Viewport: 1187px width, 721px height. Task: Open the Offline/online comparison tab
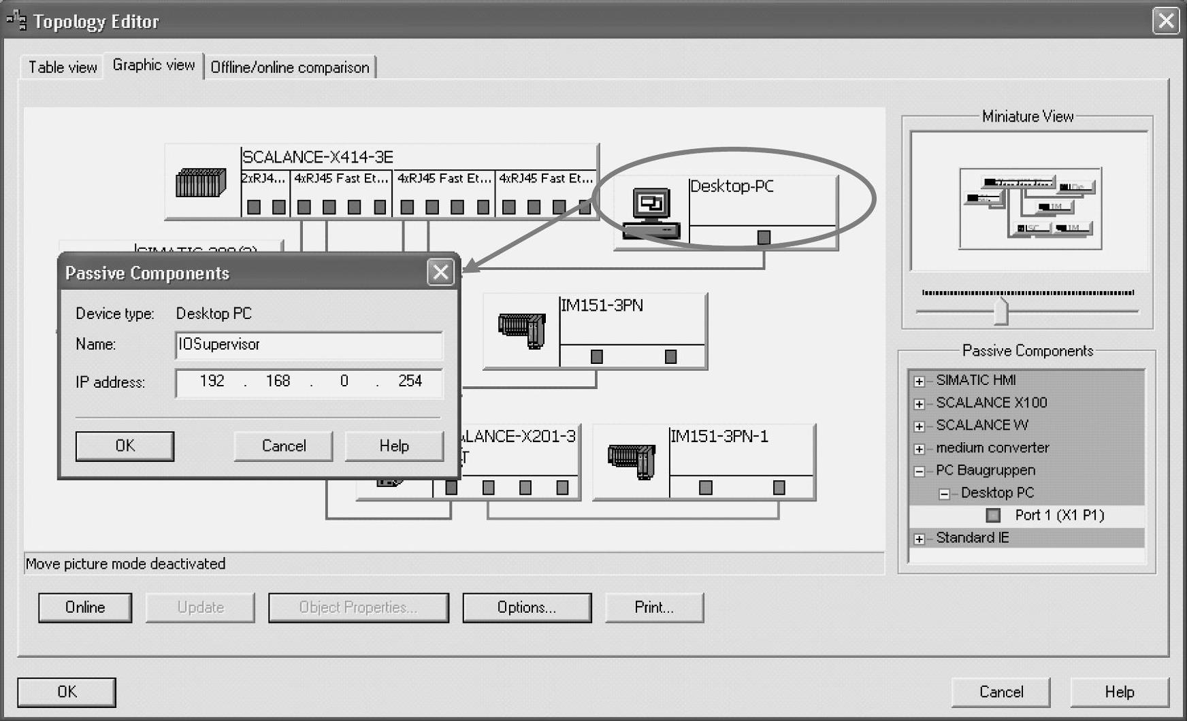[290, 67]
